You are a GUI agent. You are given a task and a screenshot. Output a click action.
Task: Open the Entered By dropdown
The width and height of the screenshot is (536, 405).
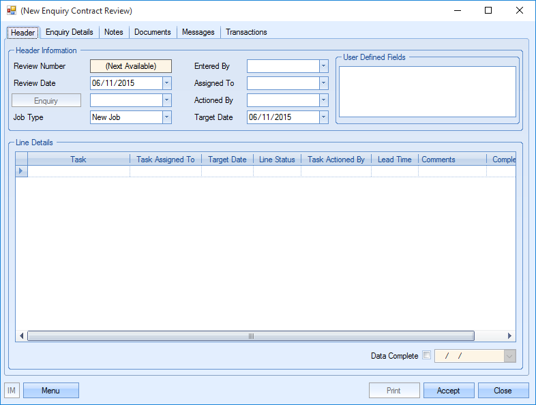(324, 66)
